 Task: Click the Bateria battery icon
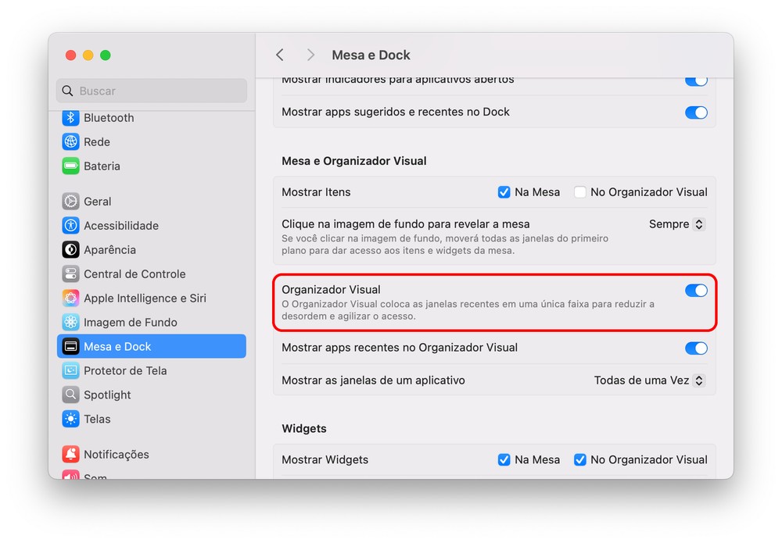(x=70, y=166)
